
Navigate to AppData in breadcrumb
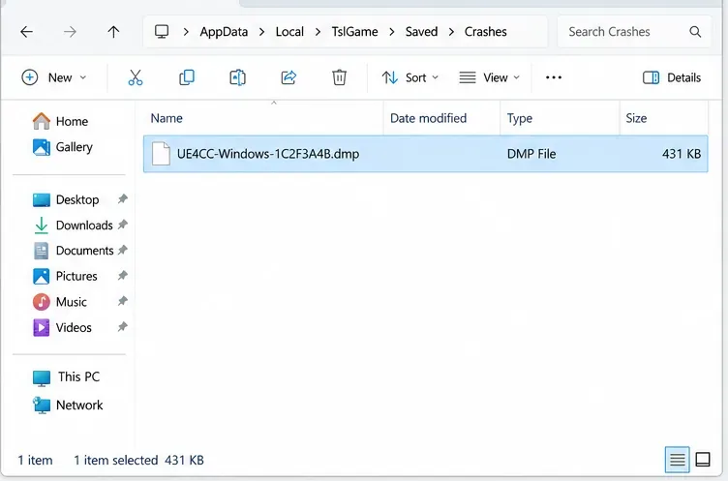point(224,32)
